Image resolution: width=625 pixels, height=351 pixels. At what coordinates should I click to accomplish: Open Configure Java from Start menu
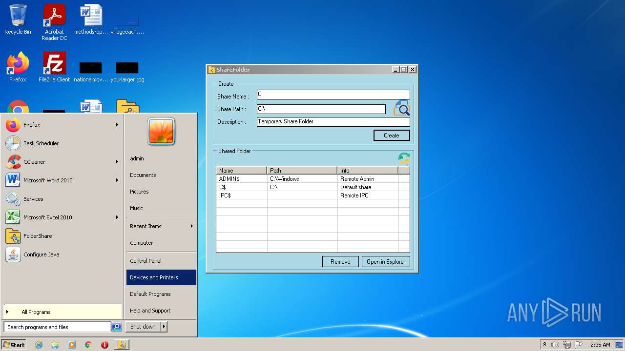point(62,254)
